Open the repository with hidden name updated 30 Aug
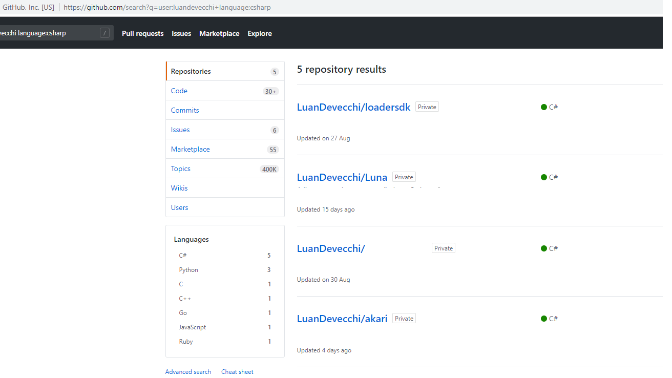 331,248
